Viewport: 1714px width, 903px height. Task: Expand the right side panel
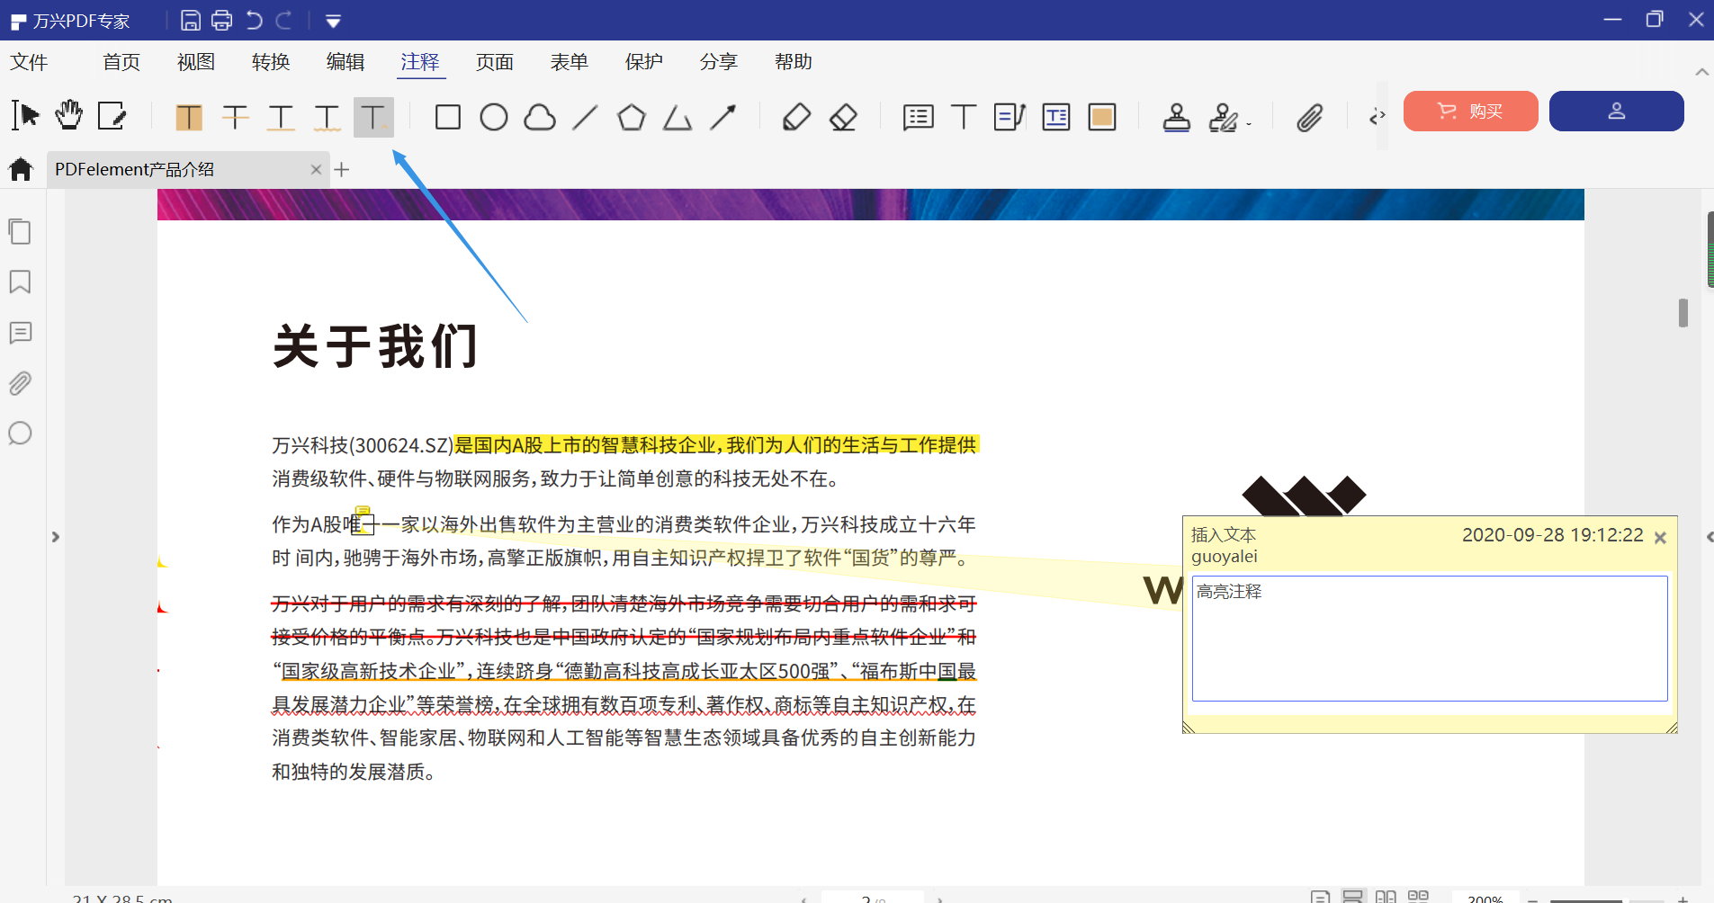point(1709,537)
